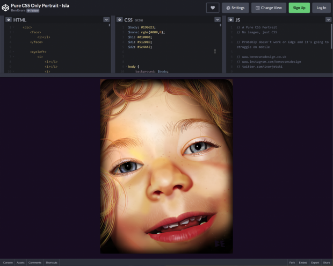This screenshot has width=333, height=266.
Task: Click Change View button
Action: (x=269, y=8)
